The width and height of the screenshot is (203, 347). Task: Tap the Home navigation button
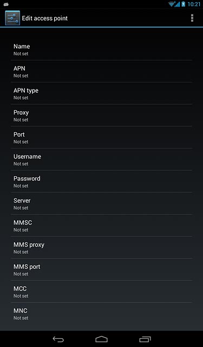click(x=101, y=339)
